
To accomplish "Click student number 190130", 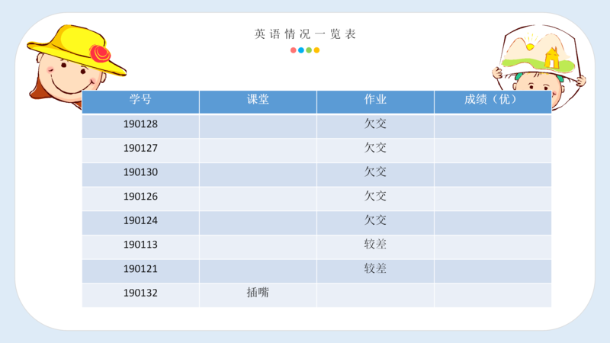I will click(x=140, y=172).
